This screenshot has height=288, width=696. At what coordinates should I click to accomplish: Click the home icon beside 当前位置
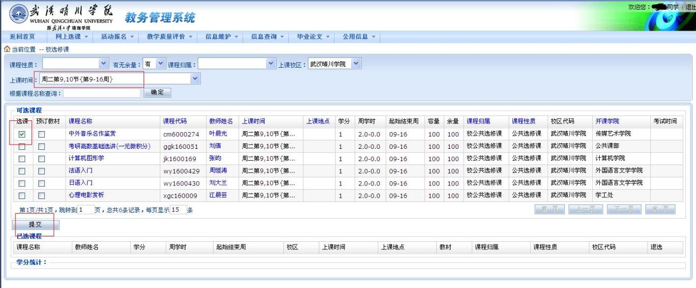coord(6,49)
